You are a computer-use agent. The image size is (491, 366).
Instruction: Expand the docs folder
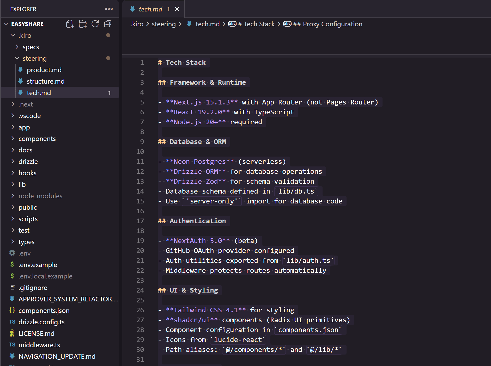point(13,150)
